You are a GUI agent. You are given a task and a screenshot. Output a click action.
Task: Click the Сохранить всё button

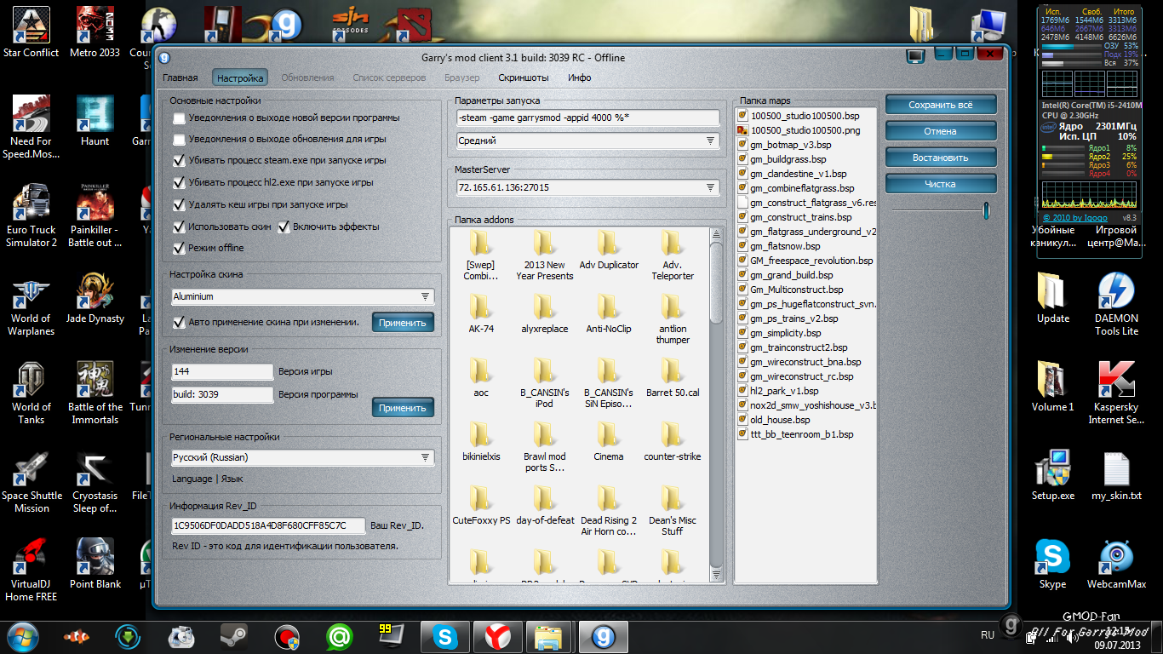[x=940, y=105]
